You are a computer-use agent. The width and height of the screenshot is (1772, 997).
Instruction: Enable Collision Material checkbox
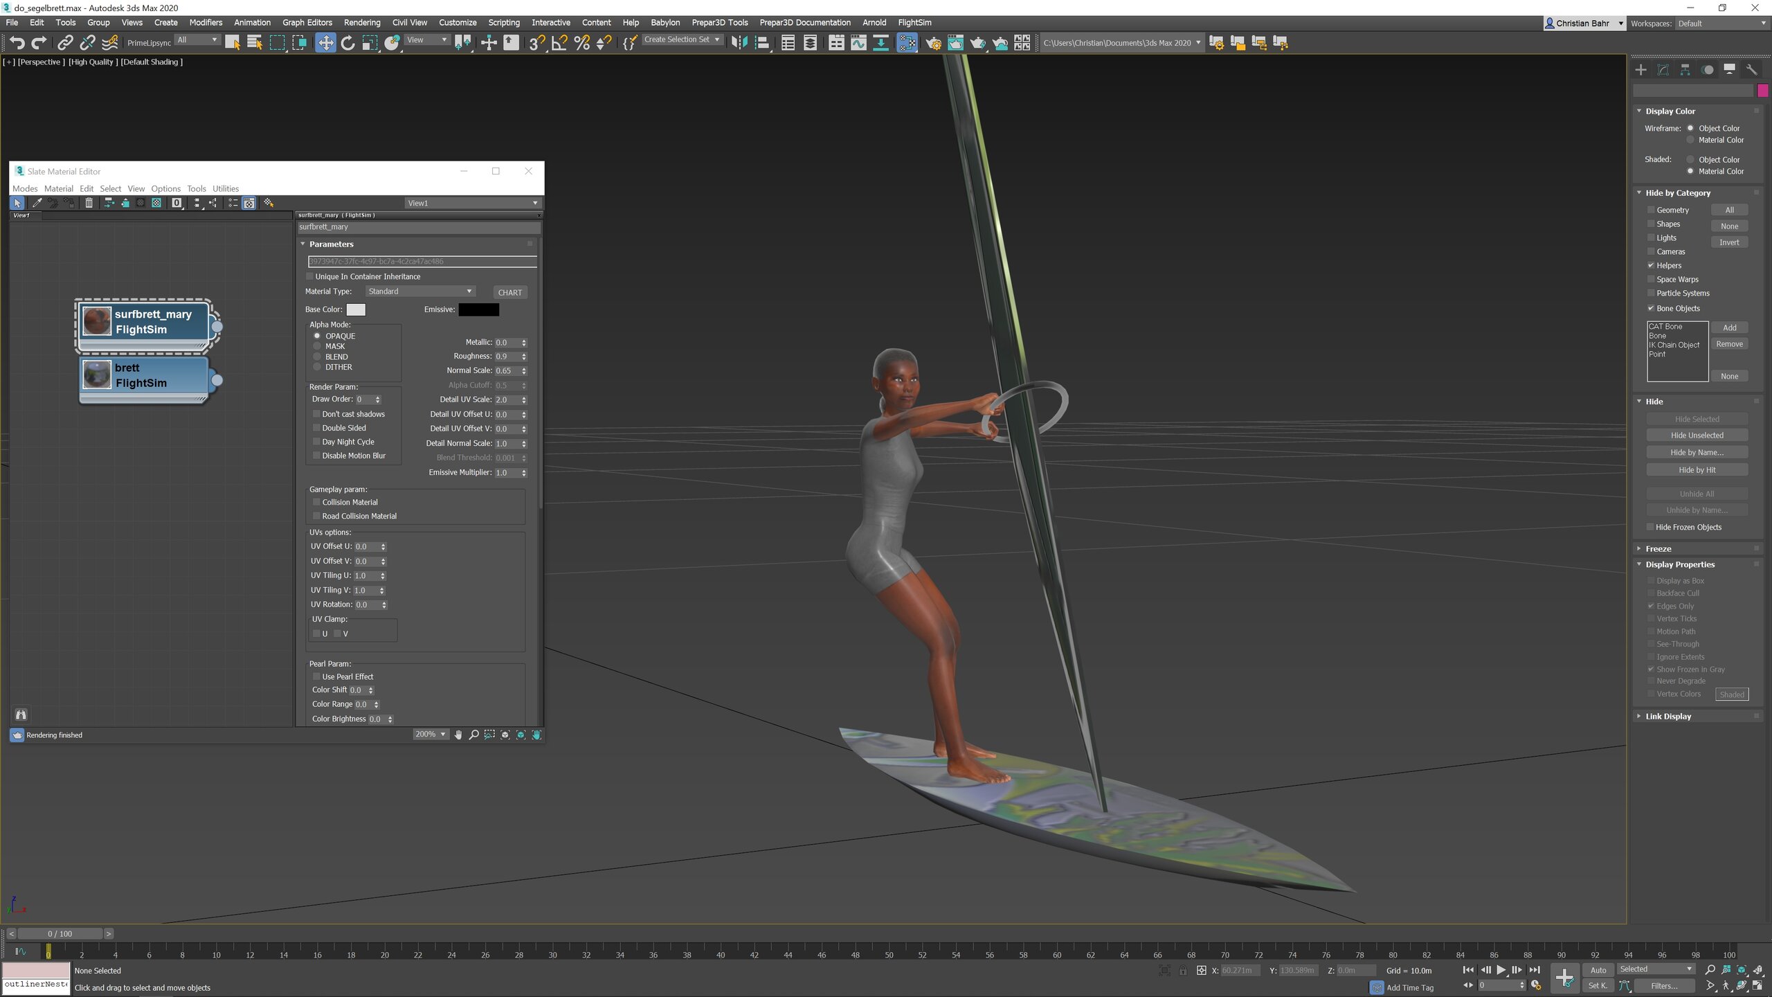pyautogui.click(x=316, y=502)
